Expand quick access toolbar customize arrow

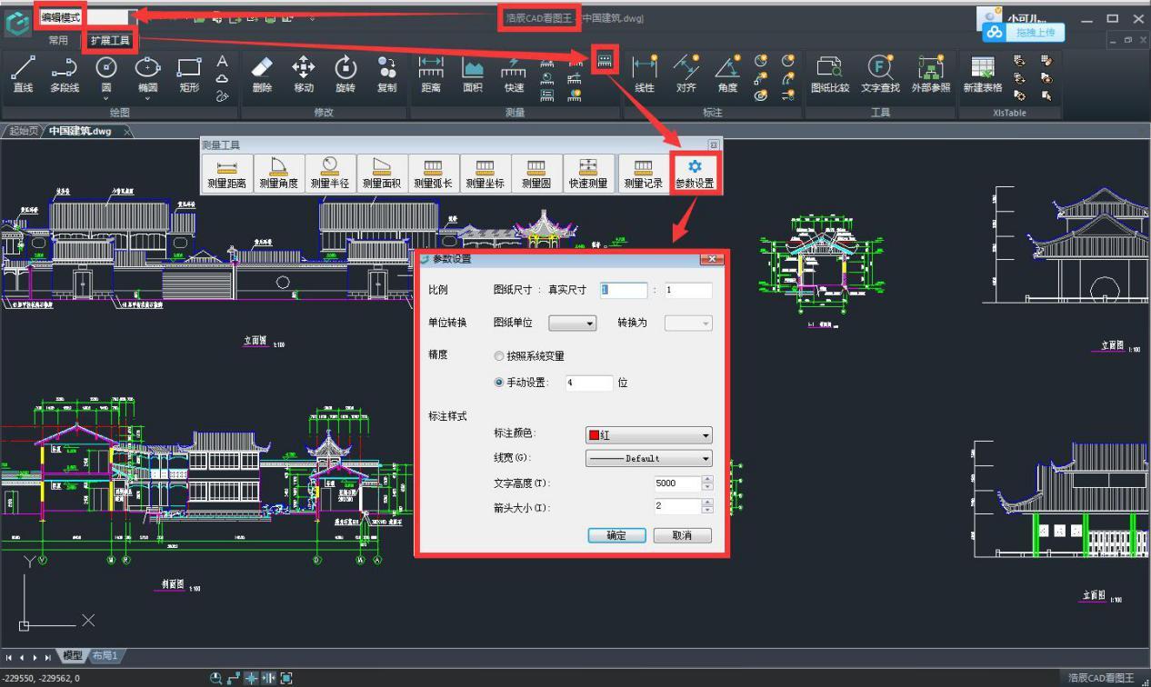(312, 17)
